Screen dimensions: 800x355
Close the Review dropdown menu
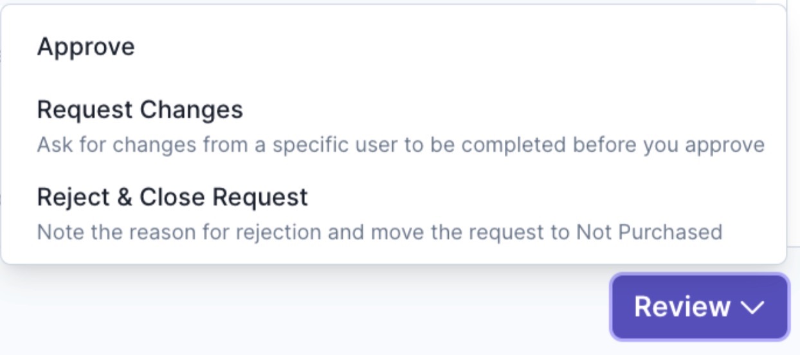pyautogui.click(x=699, y=307)
